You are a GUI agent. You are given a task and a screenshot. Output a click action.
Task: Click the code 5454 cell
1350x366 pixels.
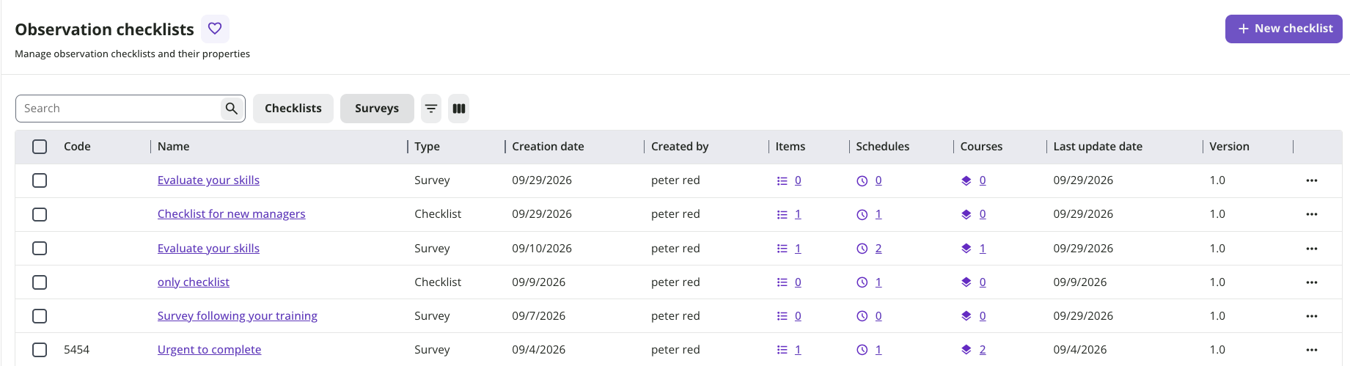76,350
